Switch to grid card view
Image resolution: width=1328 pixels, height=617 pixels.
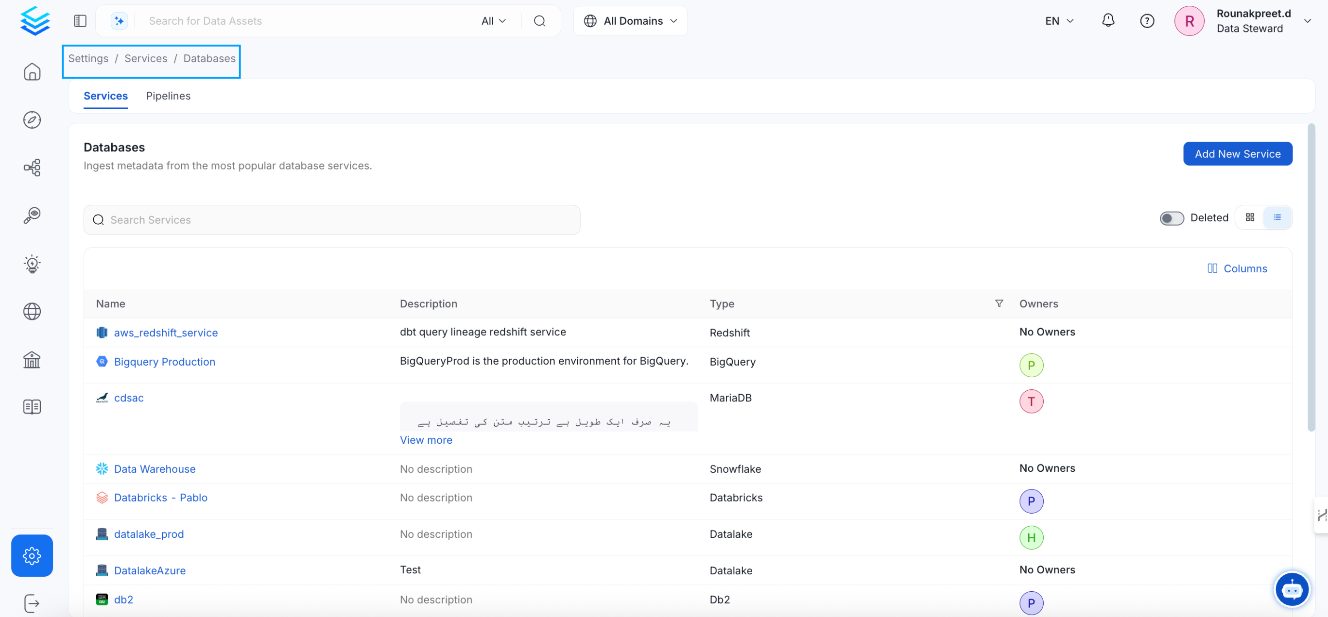pyautogui.click(x=1250, y=217)
